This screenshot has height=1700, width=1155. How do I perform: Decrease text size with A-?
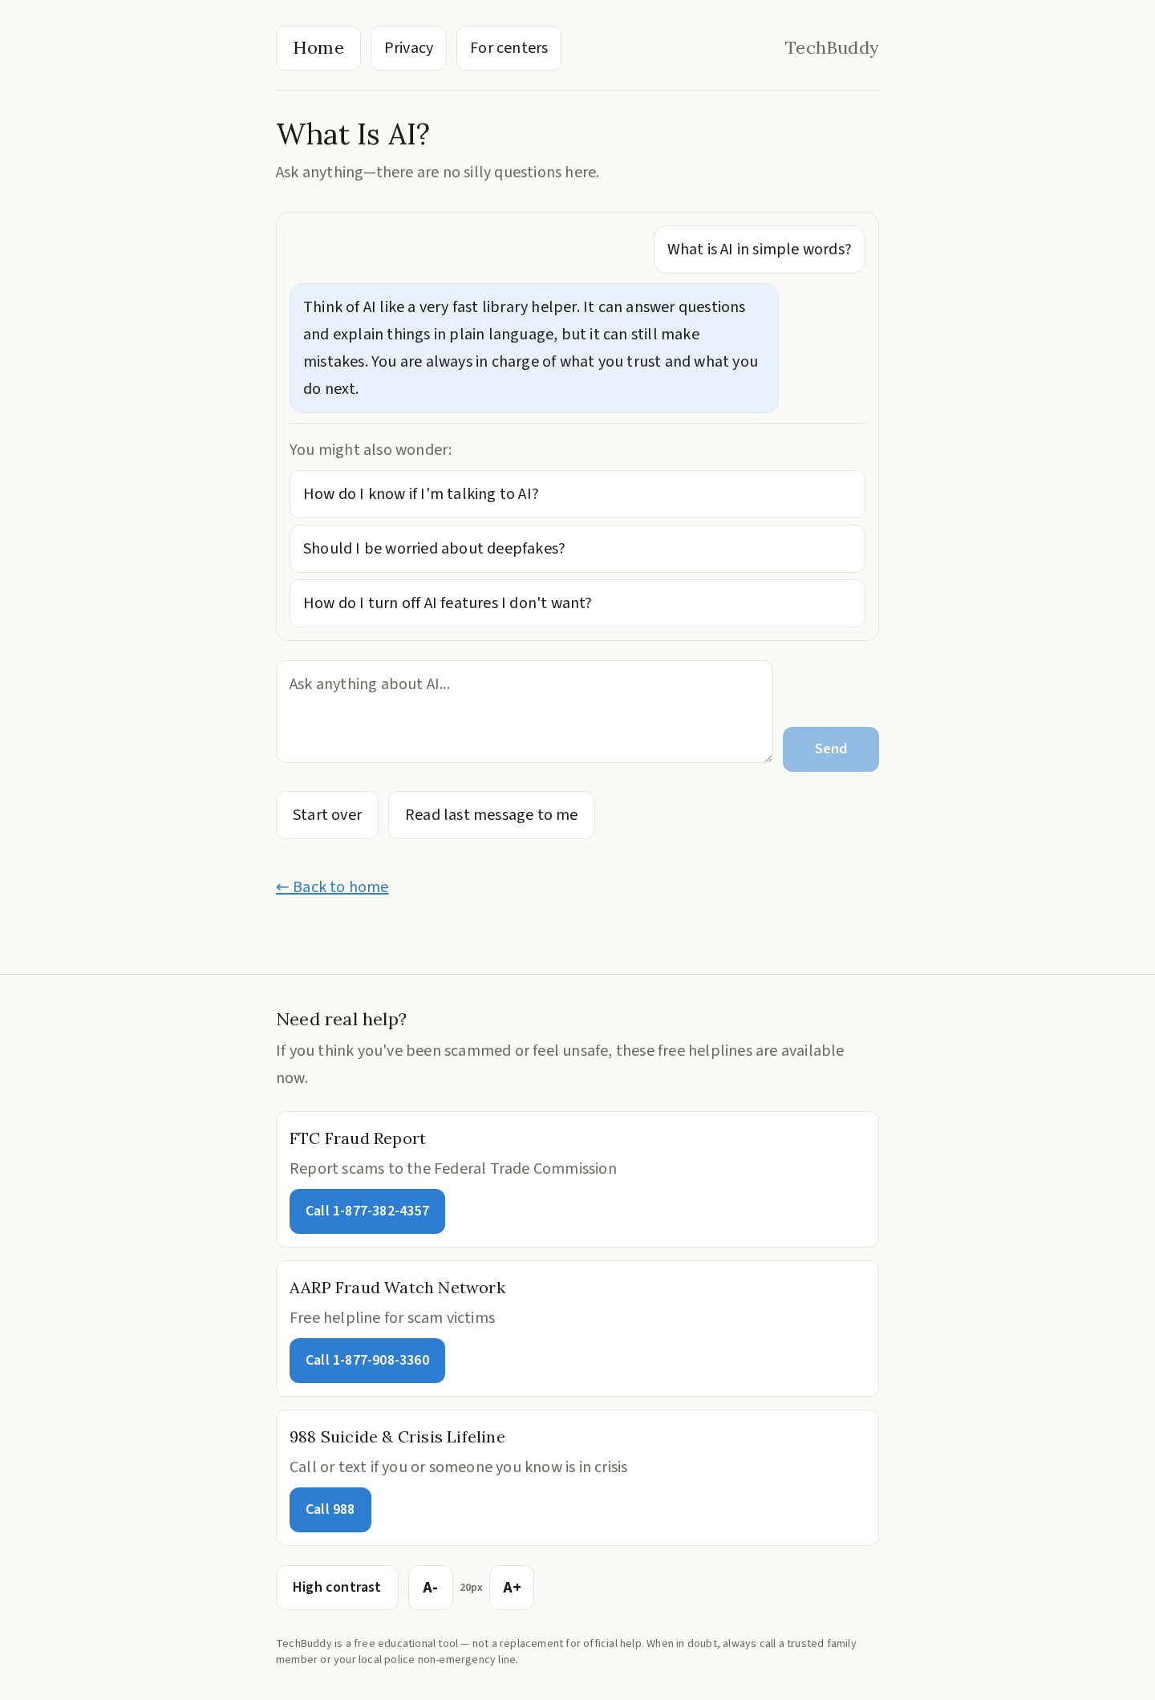pos(430,1588)
